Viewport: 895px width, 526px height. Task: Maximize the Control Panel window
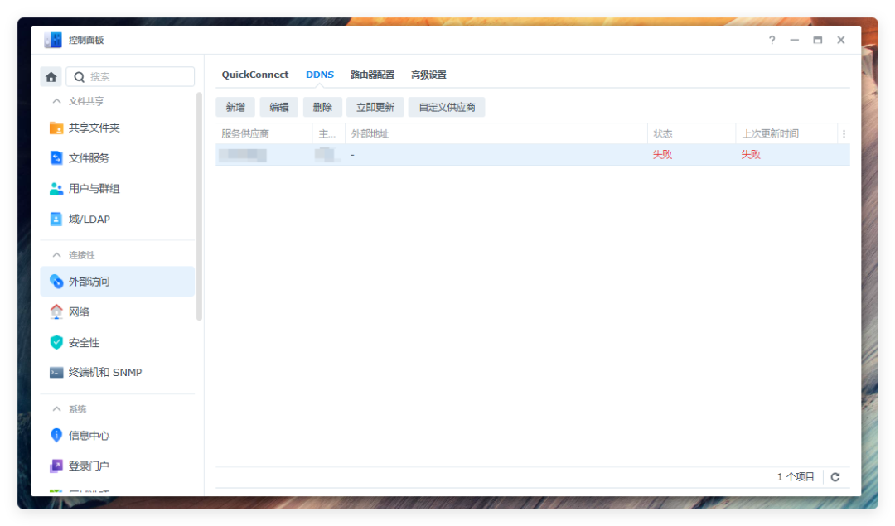(817, 40)
